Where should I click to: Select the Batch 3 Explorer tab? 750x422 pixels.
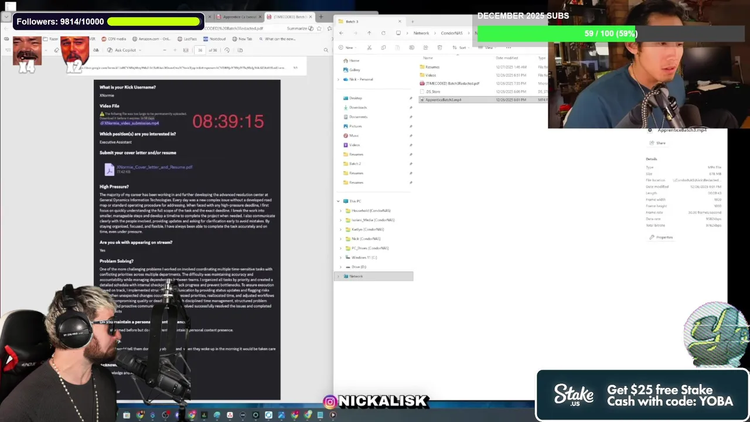tap(370, 22)
